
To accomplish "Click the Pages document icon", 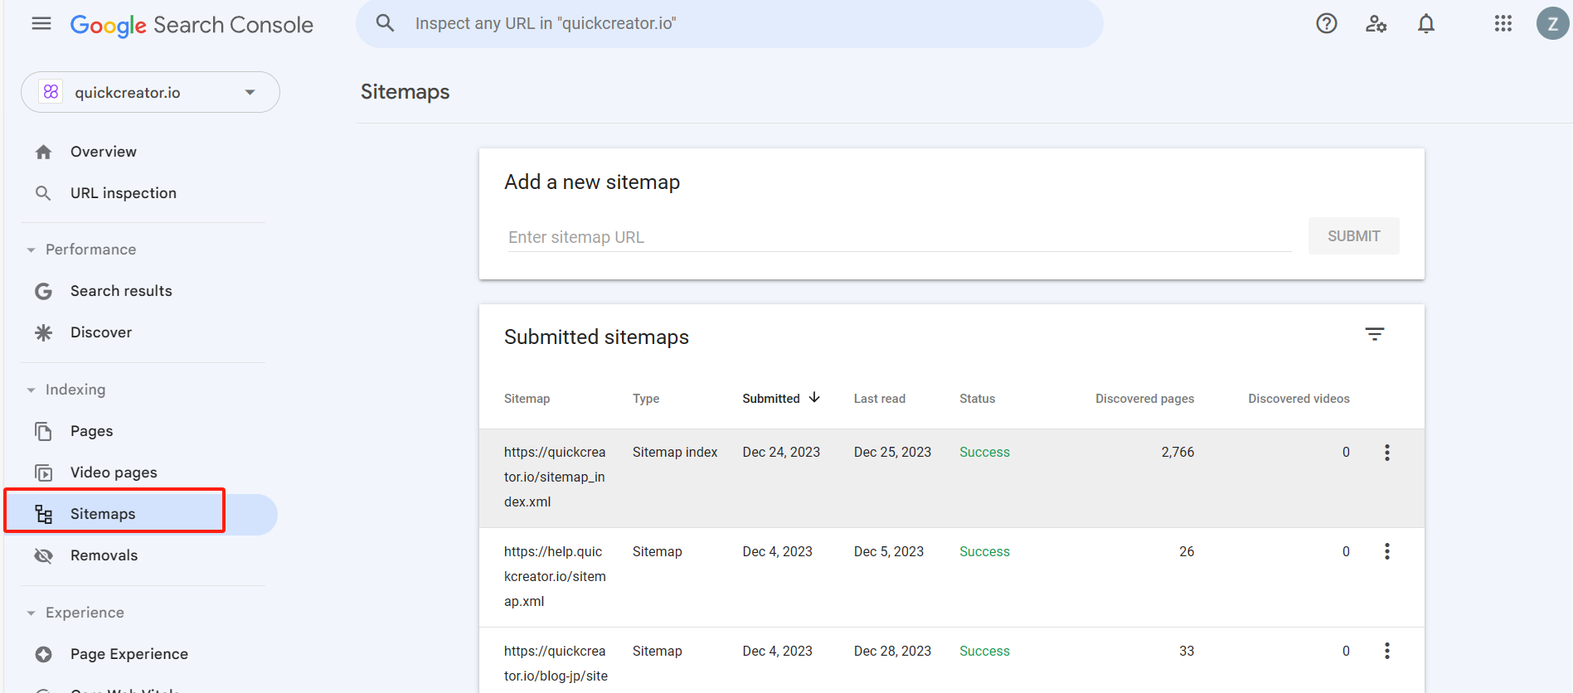I will pos(44,431).
